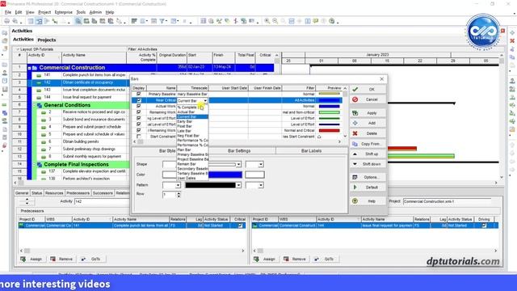Close the Bars dialog with its X
The height and width of the screenshot is (291, 517).
pyautogui.click(x=382, y=79)
